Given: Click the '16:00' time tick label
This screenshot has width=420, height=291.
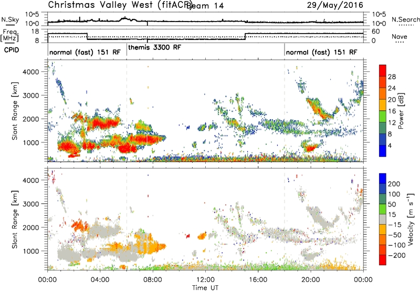Looking at the screenshot, I should pos(258,279).
